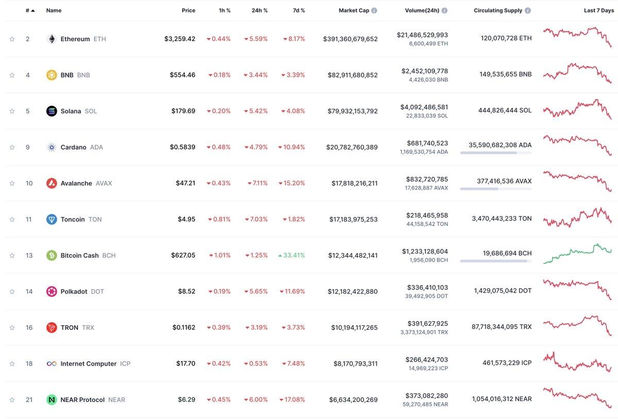Open Circulating Supply info tooltip icon
This screenshot has width=618, height=419.
click(x=528, y=10)
